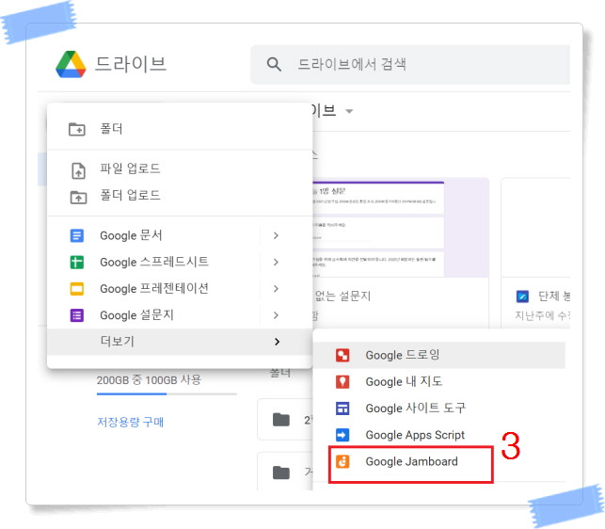This screenshot has height=529, width=605.
Task: Click the 드라이브 title text
Action: coord(131,64)
